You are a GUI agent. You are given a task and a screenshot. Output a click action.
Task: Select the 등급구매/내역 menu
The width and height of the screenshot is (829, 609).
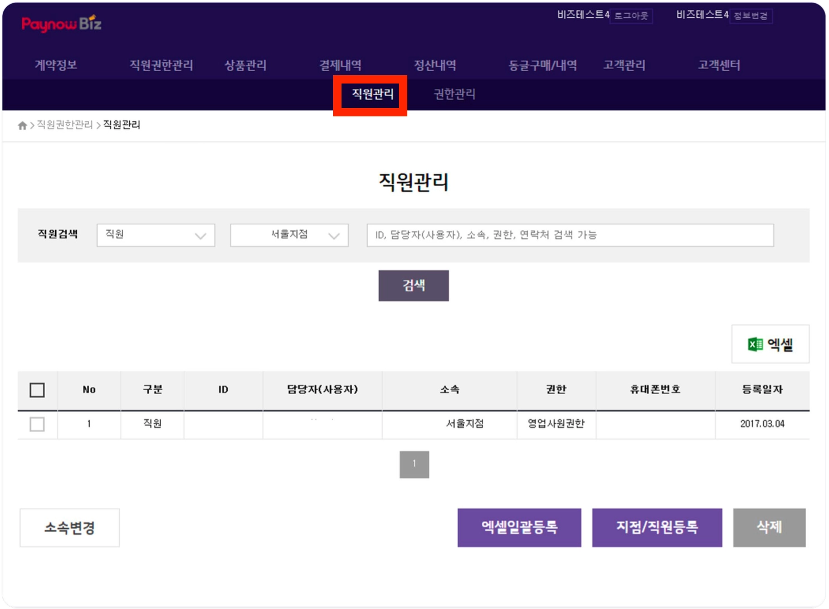point(543,65)
